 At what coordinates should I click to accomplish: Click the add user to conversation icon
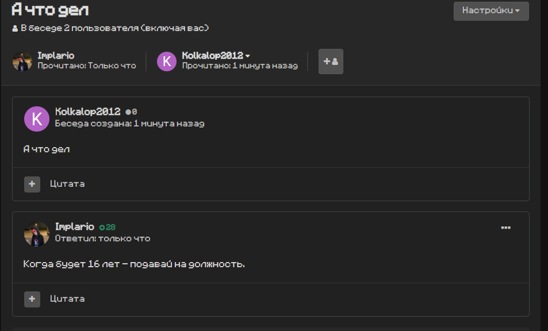(x=331, y=61)
